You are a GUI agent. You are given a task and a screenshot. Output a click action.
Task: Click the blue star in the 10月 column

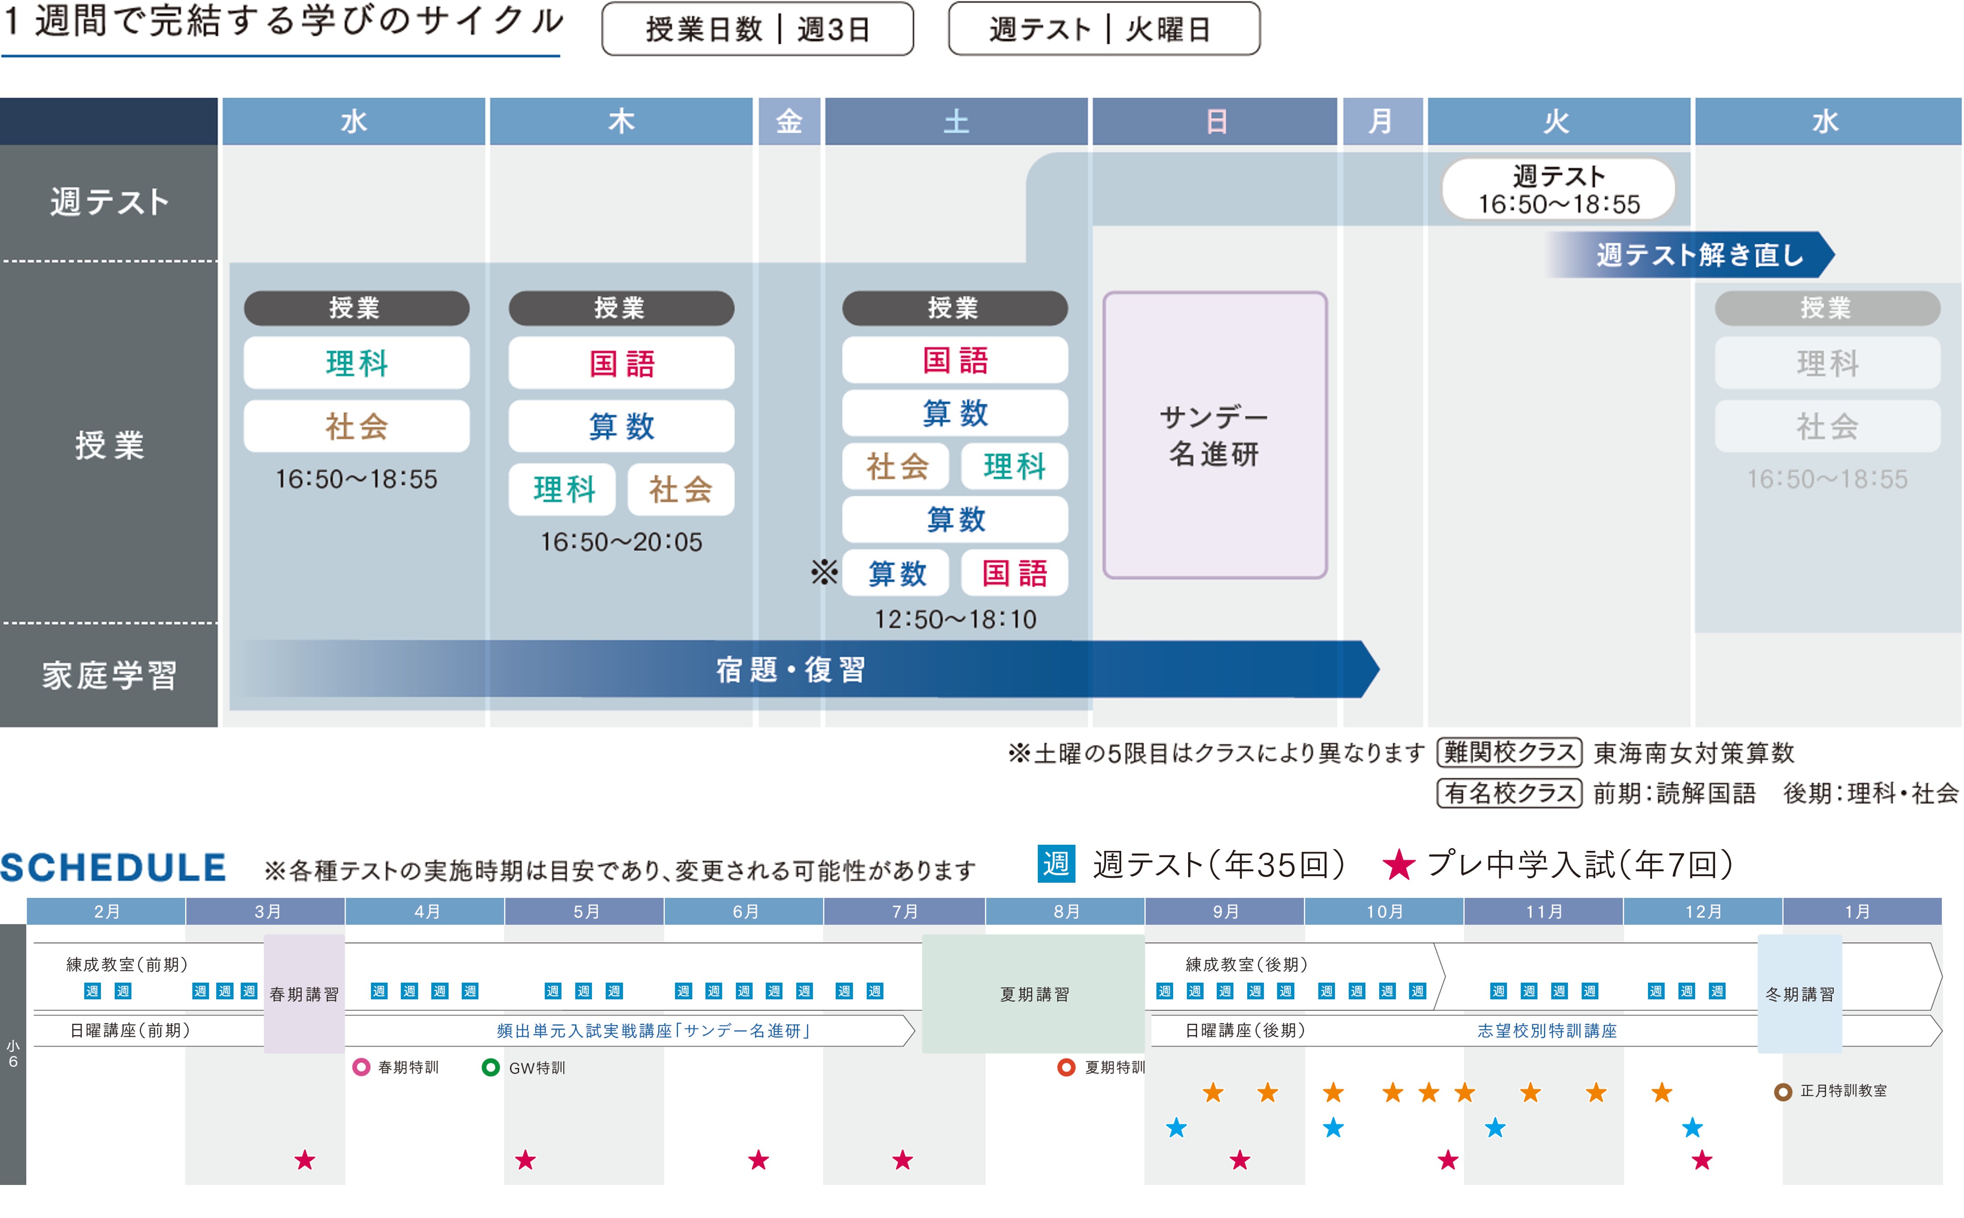(1333, 1127)
